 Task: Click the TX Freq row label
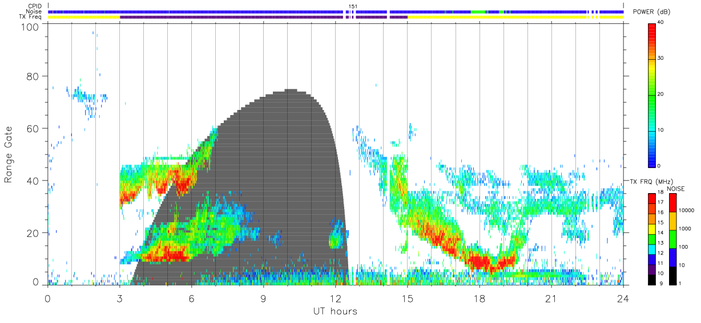click(30, 17)
